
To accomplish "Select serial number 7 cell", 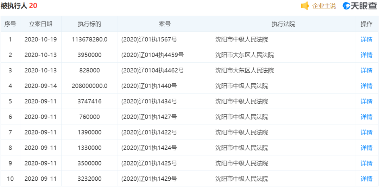I will (10, 132).
